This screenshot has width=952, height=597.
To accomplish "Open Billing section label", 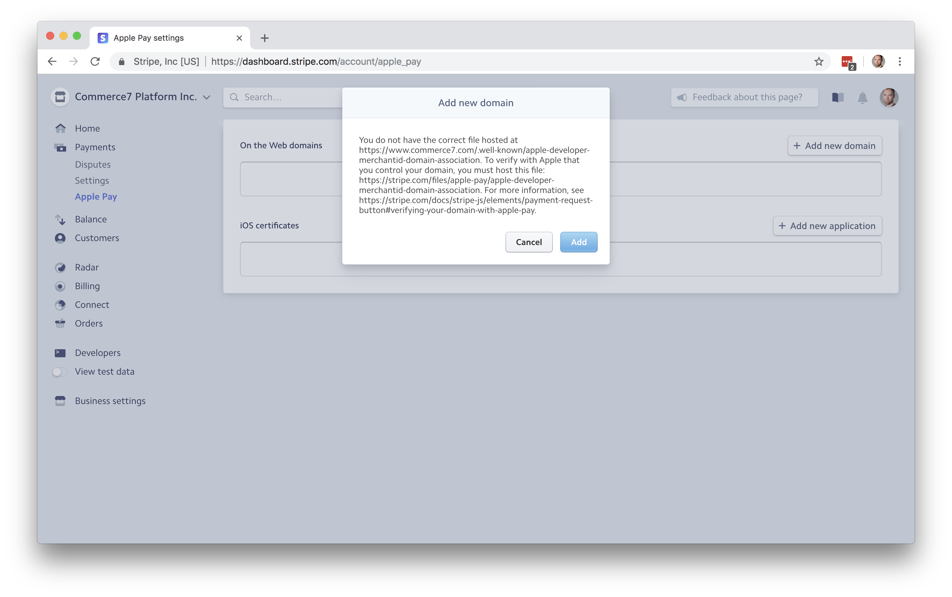I will (x=87, y=286).
